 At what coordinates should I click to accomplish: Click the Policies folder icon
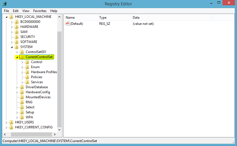[x=27, y=77]
